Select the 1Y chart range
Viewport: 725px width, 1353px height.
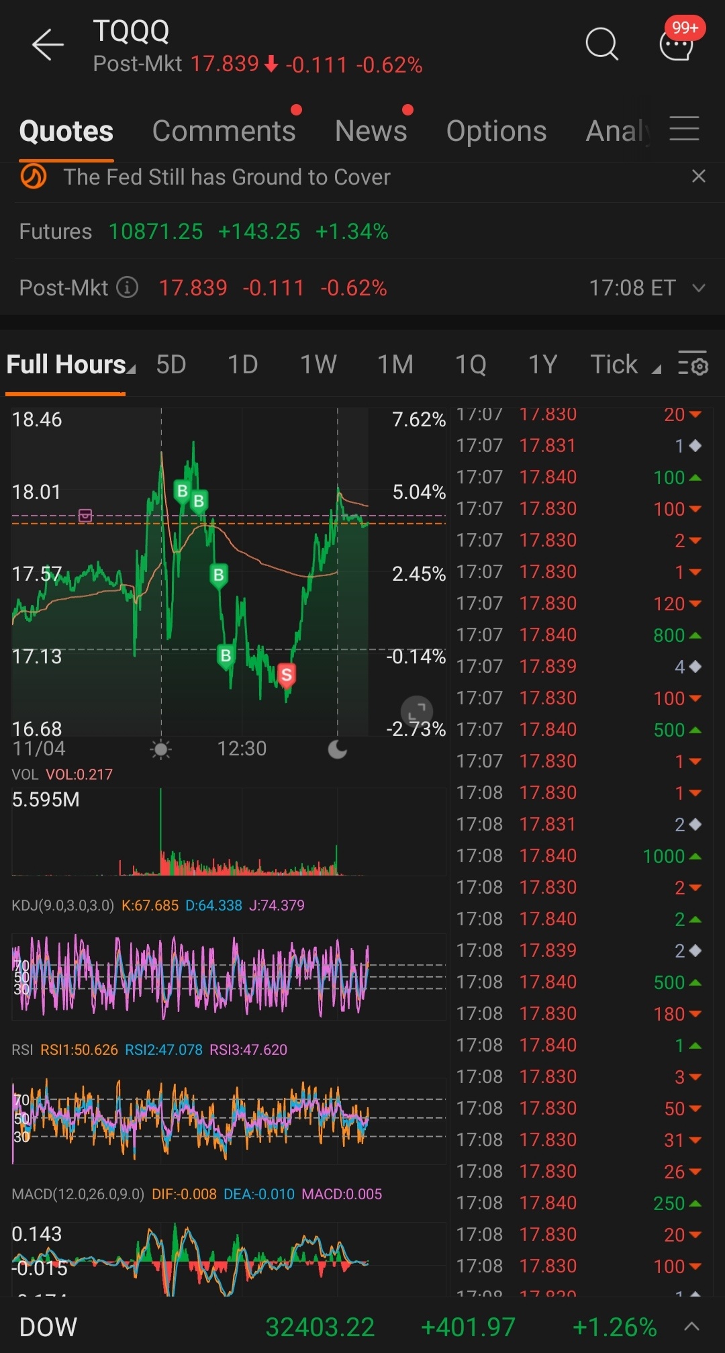[x=543, y=365]
